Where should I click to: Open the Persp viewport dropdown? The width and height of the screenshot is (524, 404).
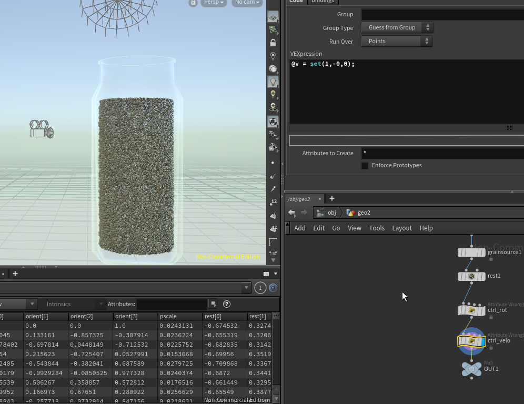(213, 3)
